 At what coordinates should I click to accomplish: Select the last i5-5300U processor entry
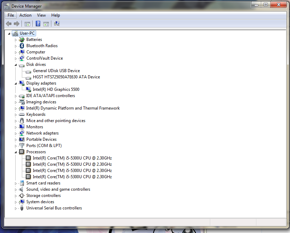tap(72, 177)
